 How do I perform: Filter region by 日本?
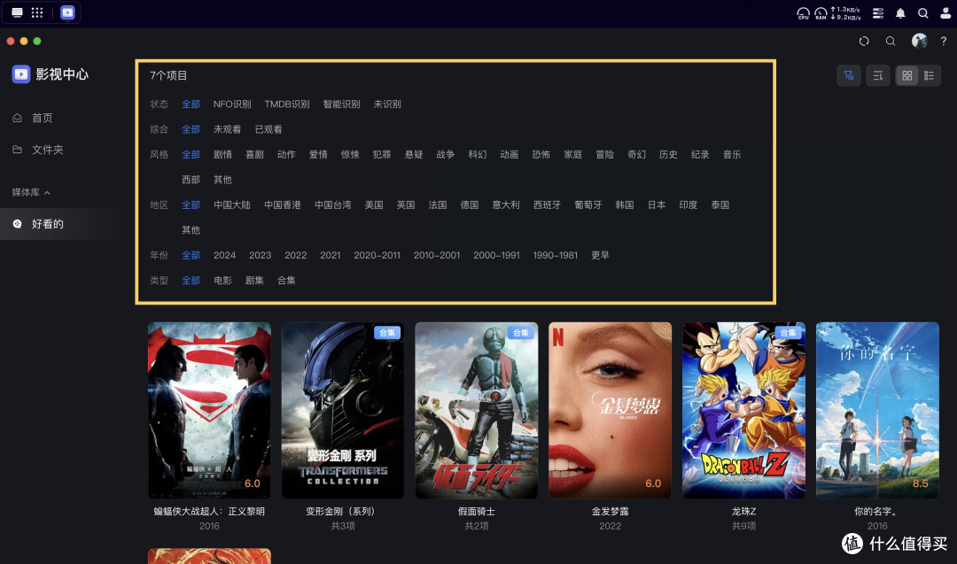657,205
